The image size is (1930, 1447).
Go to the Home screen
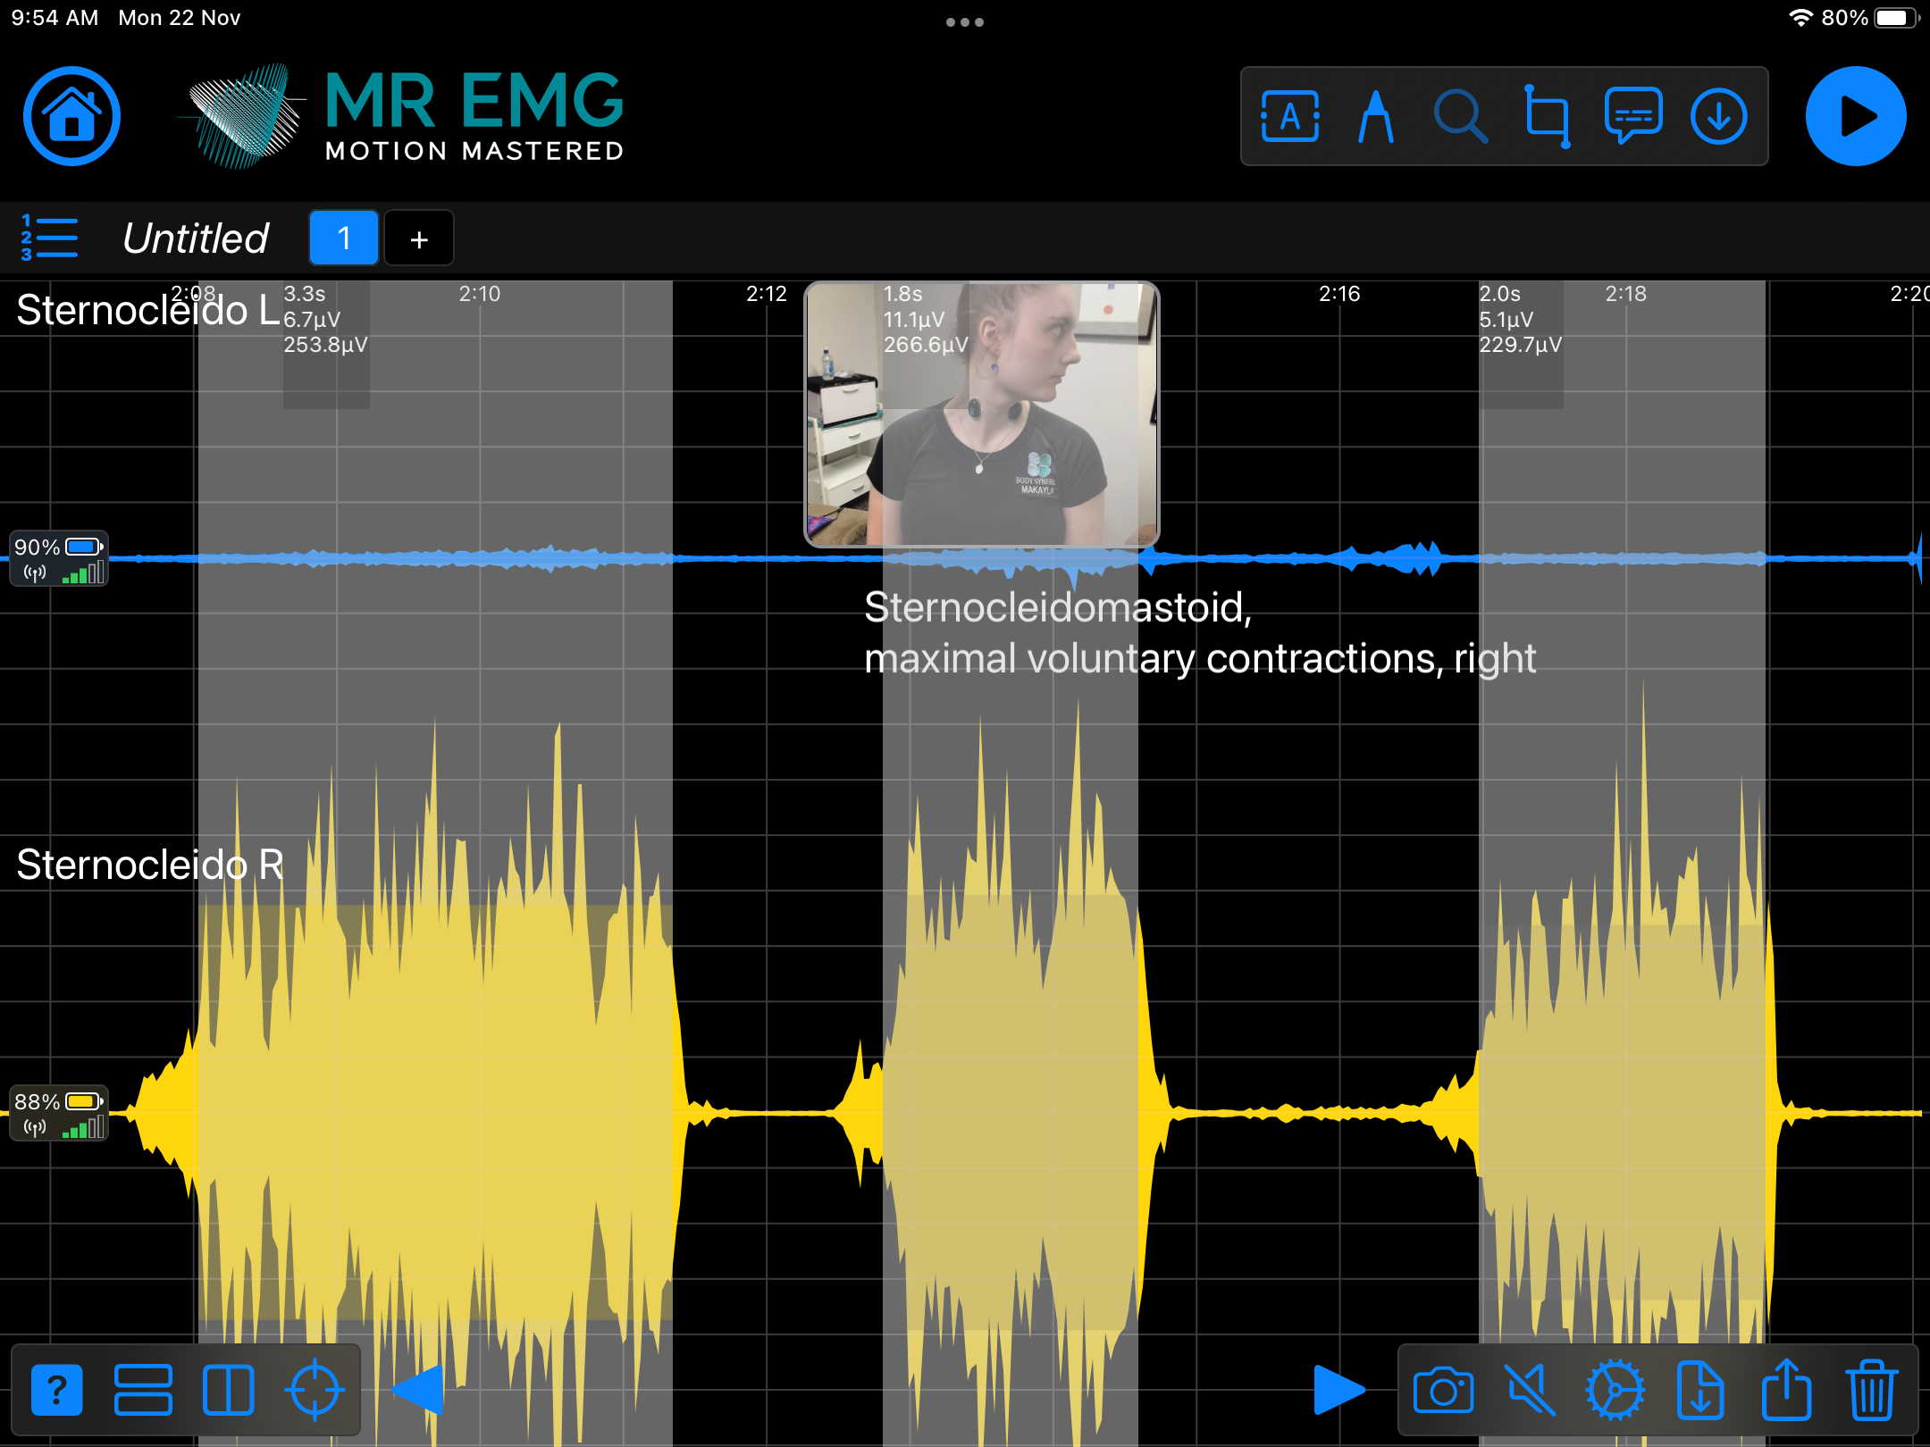(71, 116)
